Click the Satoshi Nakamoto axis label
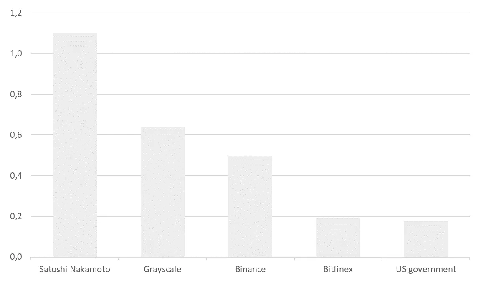 click(x=74, y=269)
